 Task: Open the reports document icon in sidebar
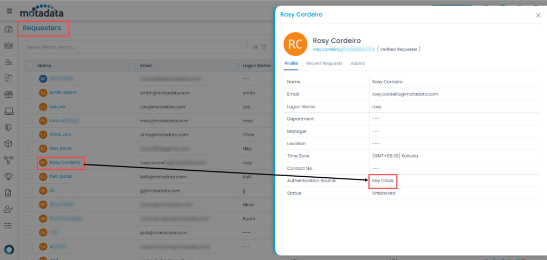tap(9, 193)
